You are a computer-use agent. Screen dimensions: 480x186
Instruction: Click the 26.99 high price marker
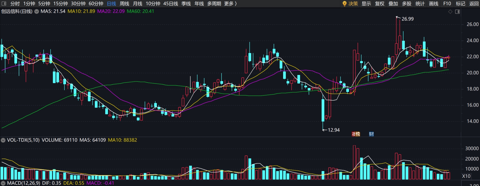[407, 19]
